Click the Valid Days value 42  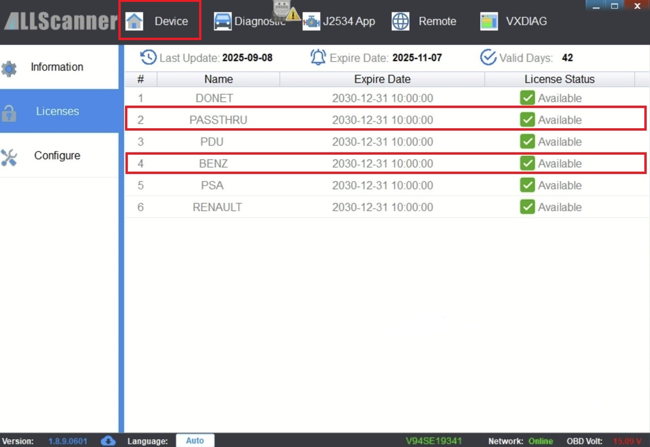click(567, 58)
